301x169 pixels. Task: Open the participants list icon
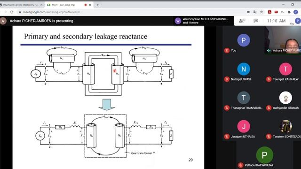tap(242, 21)
